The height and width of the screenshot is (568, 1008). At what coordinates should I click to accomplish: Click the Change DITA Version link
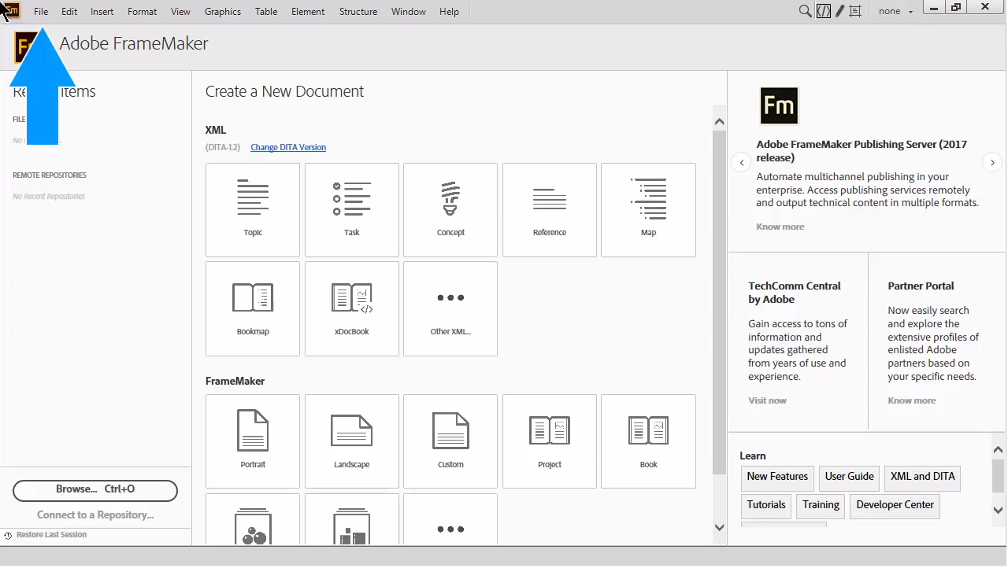287,147
